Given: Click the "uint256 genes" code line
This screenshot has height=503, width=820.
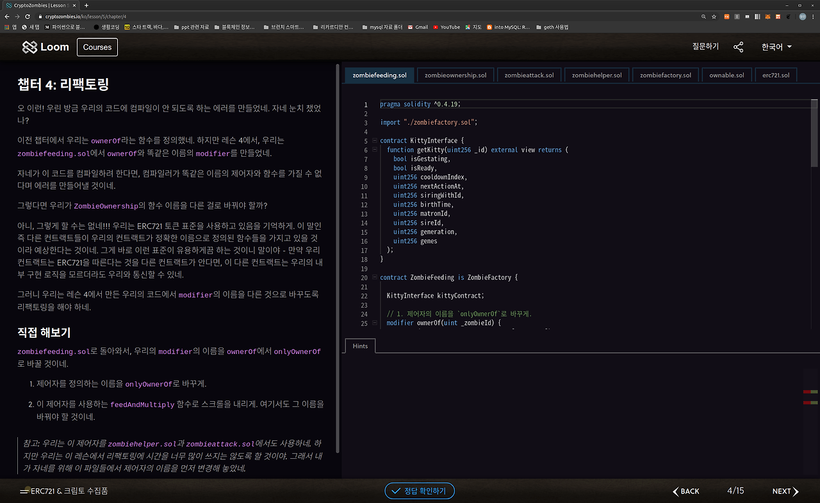Looking at the screenshot, I should click(415, 241).
